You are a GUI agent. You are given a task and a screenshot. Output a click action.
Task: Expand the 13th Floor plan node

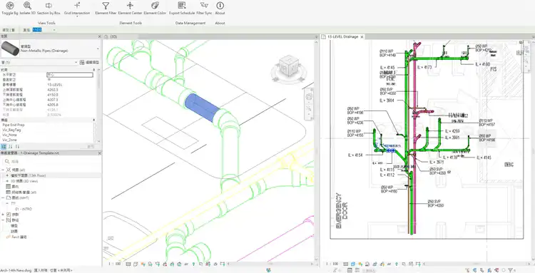pyautogui.click(x=7, y=175)
